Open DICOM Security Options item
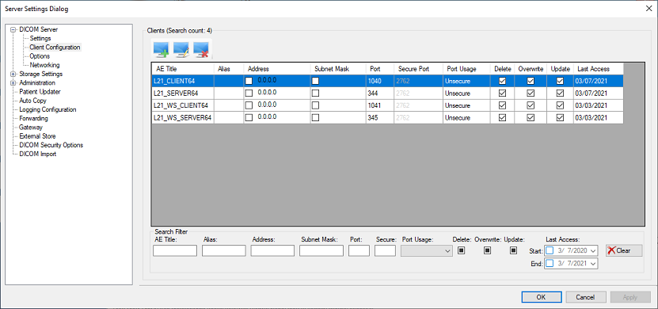Screen dimensions: 658x309 point(51,145)
